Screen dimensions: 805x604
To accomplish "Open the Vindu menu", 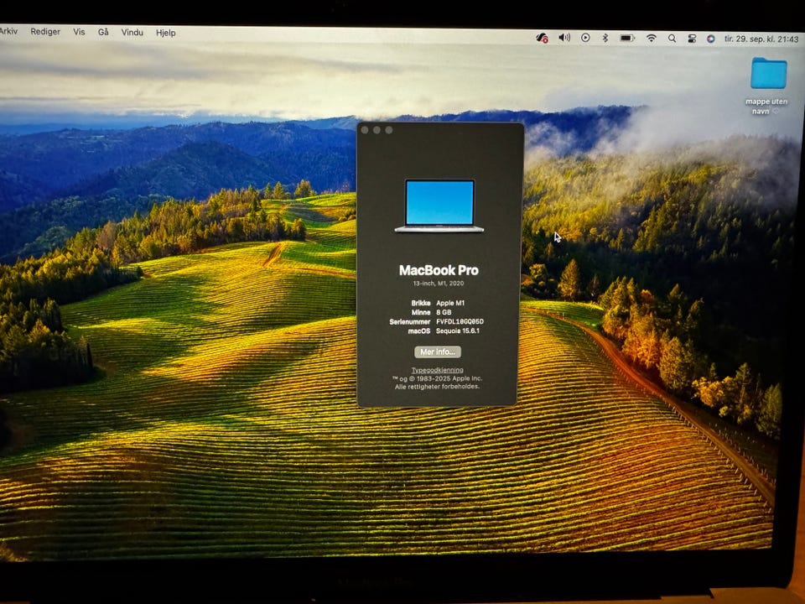I will [x=132, y=33].
